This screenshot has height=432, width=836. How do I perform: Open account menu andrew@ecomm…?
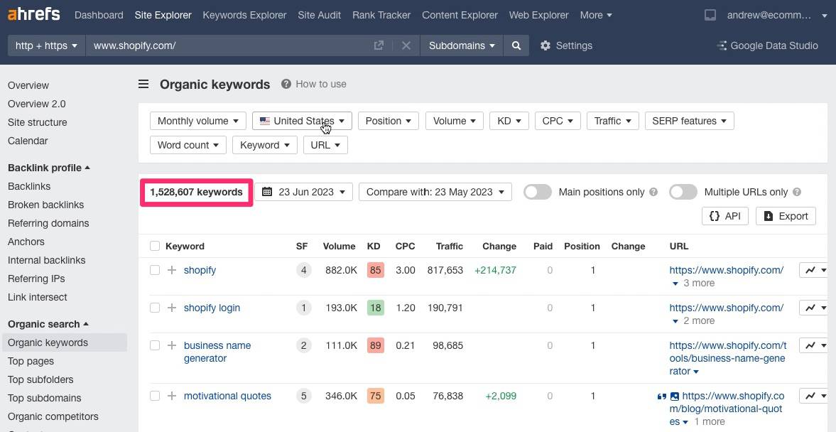click(777, 16)
